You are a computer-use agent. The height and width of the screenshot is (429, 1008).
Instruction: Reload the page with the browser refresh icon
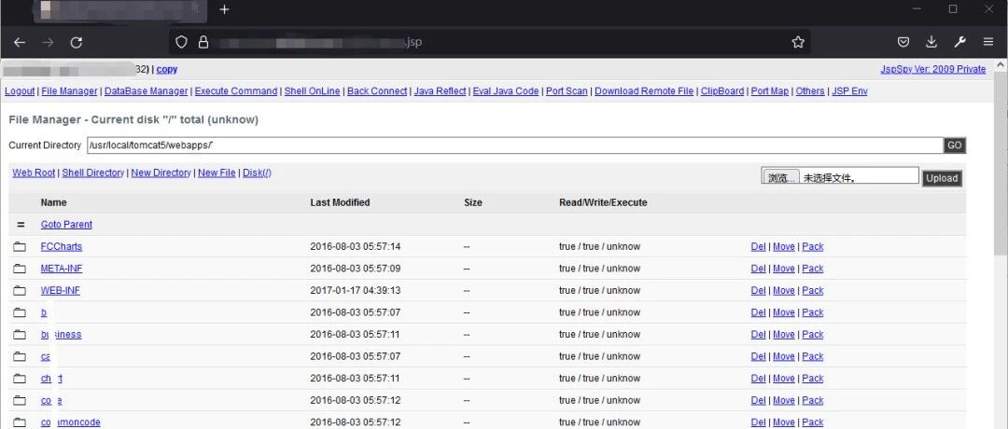pos(76,42)
